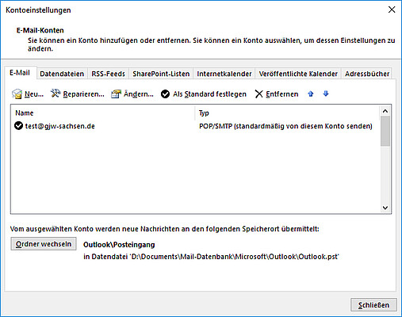Open the RSS-Feeds tab
This screenshot has width=402, height=317.
tap(108, 74)
